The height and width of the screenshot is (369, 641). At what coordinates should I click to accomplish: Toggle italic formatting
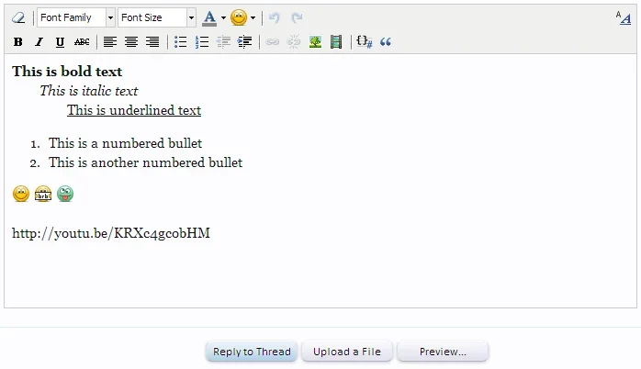tap(39, 41)
